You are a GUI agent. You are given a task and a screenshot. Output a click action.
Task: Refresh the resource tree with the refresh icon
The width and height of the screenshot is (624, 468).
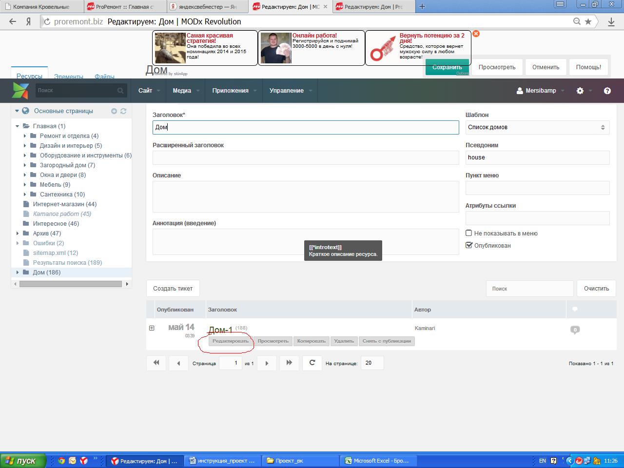(x=123, y=111)
